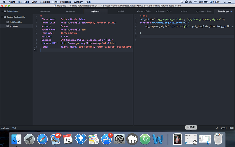
Task: Open the File menu
Action: tap(20, 2)
